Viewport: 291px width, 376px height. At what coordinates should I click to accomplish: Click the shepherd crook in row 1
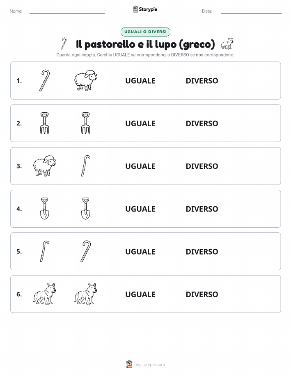pos(45,80)
